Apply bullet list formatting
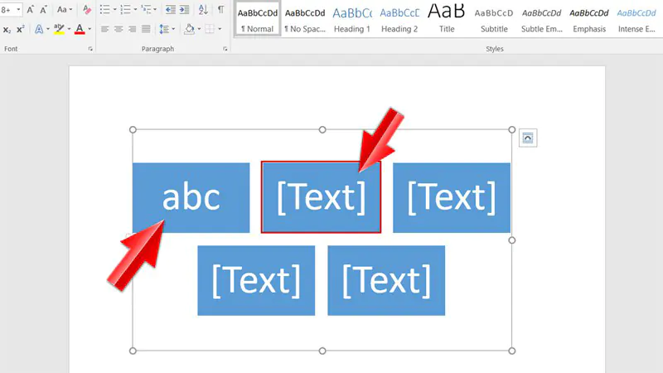This screenshot has height=373, width=663. click(105, 9)
